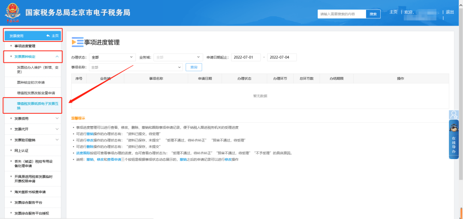This screenshot has height=219, width=463.
Task: Expand the 发票验旧缴销 menu section
Action: pos(57,140)
